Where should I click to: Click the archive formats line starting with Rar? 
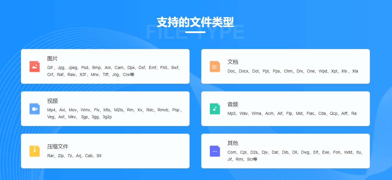(x=74, y=156)
